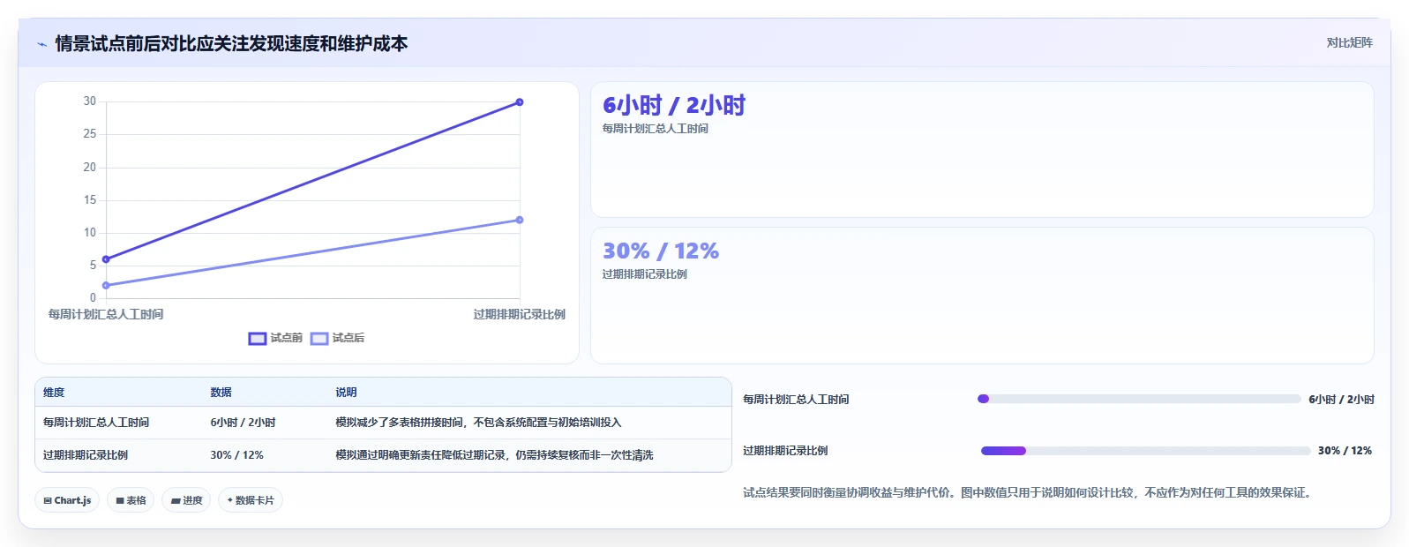1409x547 pixels.
Task: Click the Chart.js tag chip
Action: point(67,500)
